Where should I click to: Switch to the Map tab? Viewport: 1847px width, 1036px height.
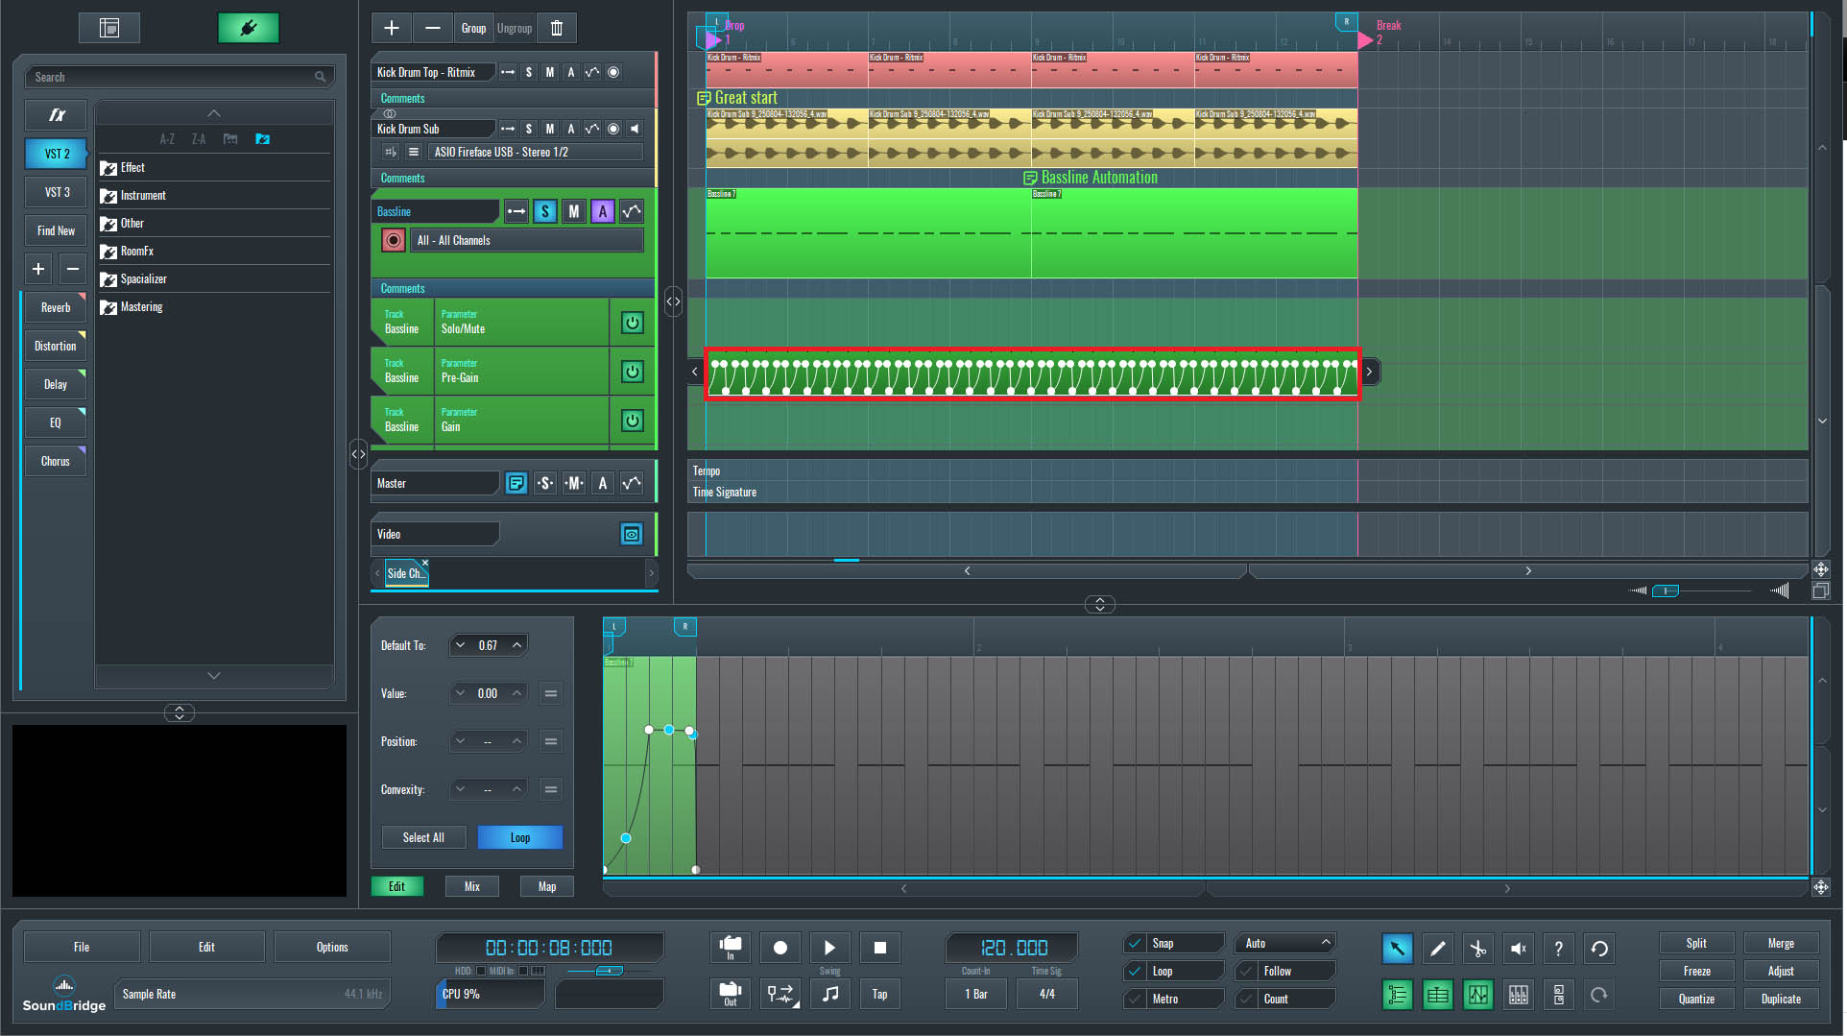click(x=547, y=886)
